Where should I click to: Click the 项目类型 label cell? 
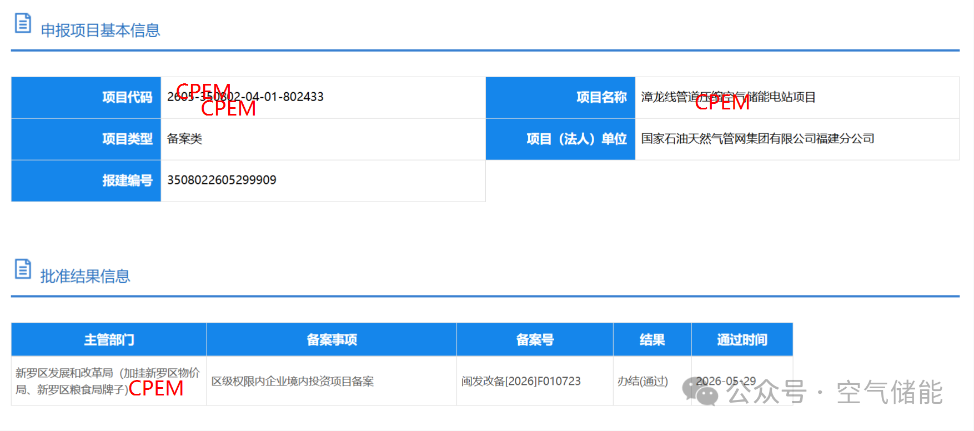(x=86, y=139)
